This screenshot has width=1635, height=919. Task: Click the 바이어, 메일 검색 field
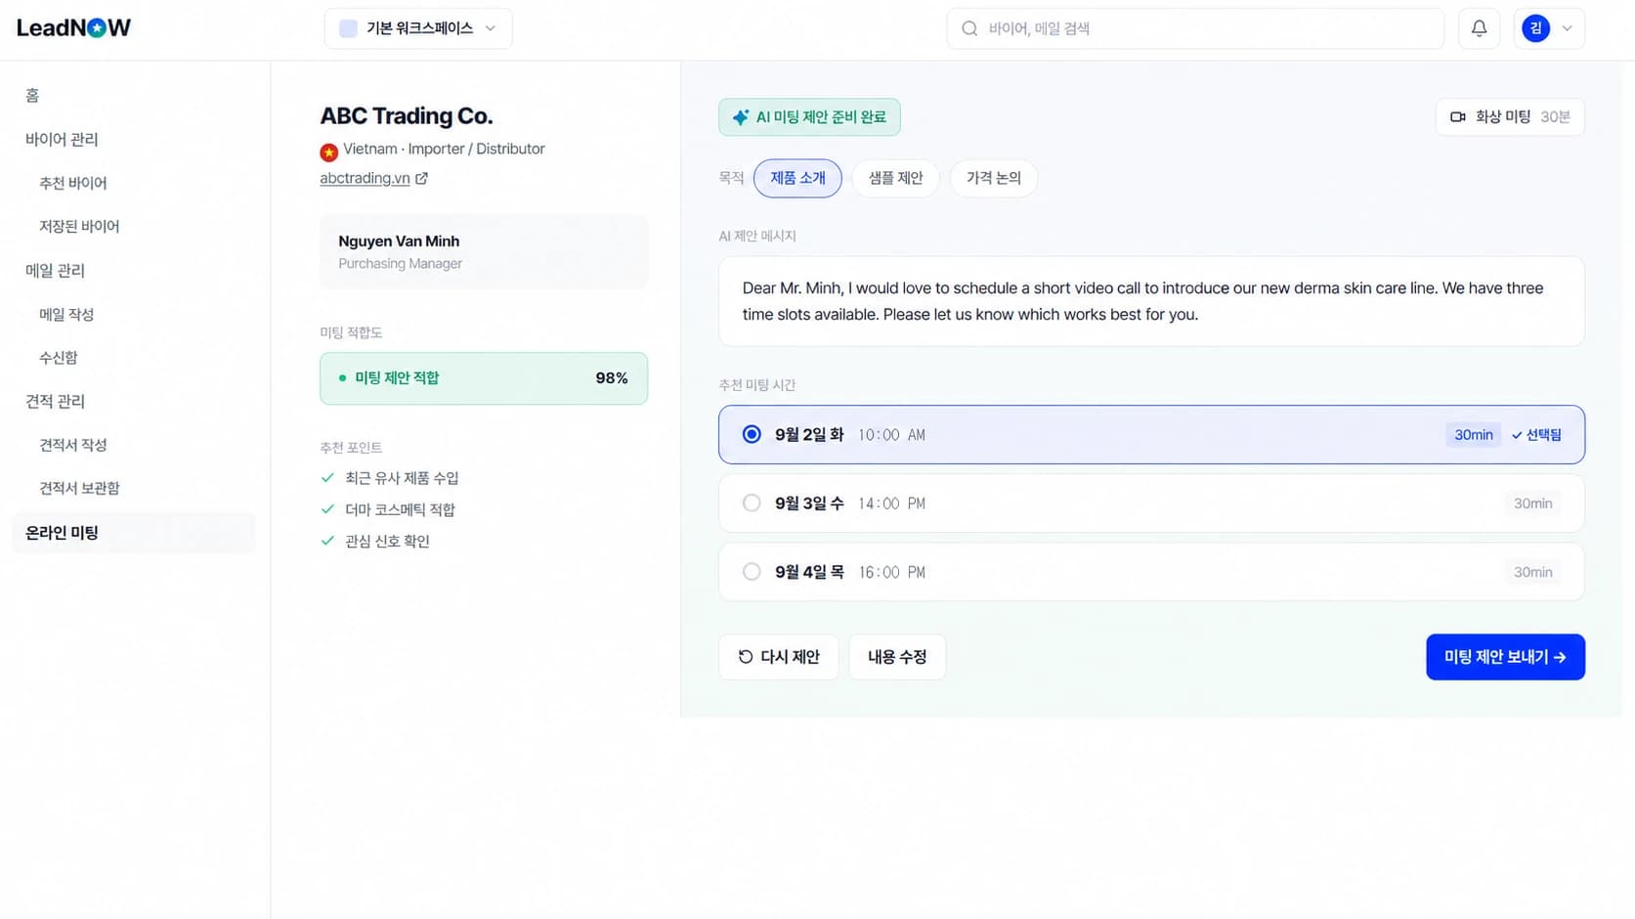[1195, 28]
